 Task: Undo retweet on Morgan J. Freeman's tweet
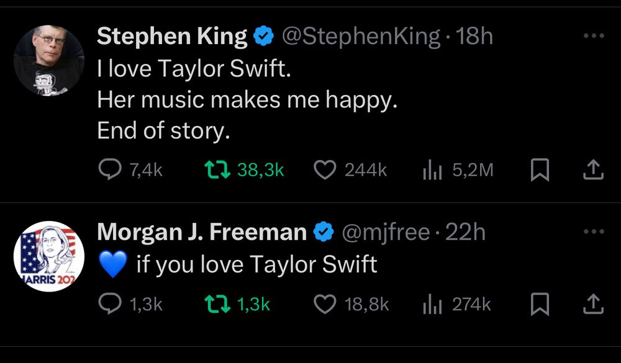coord(217,303)
